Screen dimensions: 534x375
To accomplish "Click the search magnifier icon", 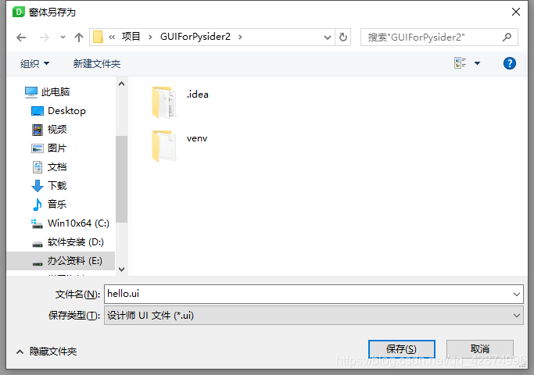I will click(x=507, y=37).
